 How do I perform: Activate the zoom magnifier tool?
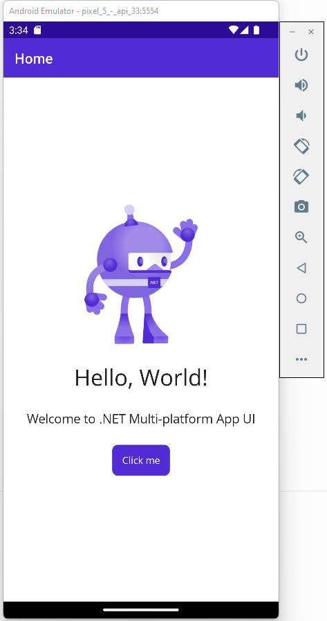click(x=301, y=237)
